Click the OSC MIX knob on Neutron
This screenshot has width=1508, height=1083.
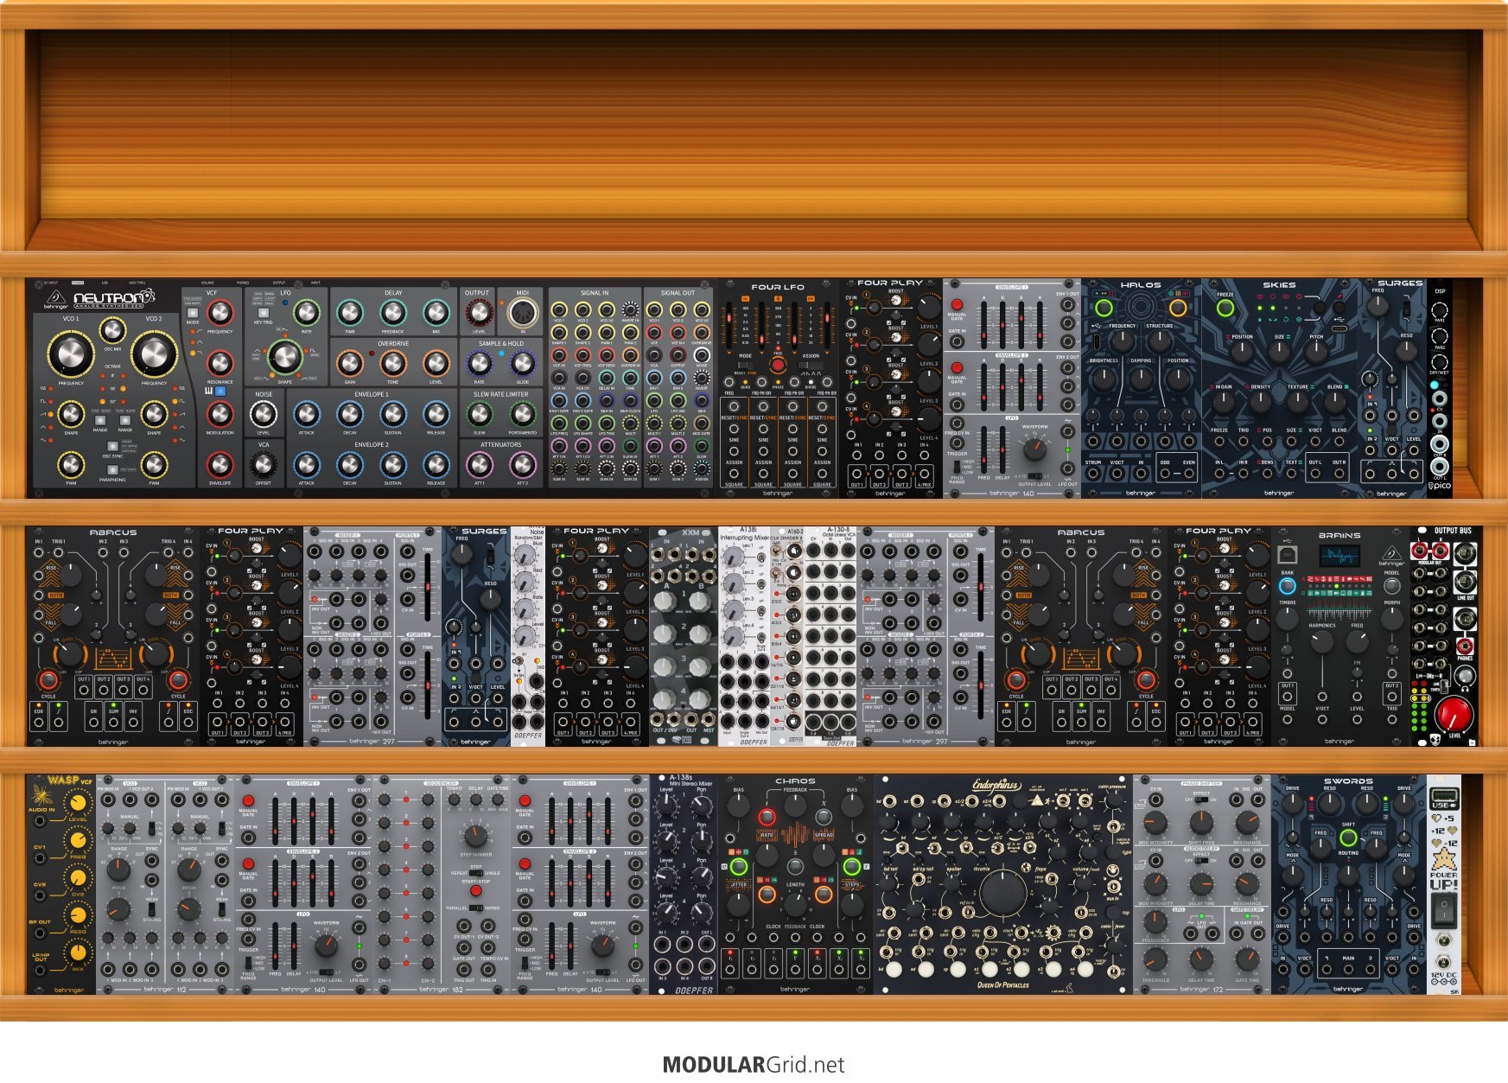pyautogui.click(x=112, y=329)
